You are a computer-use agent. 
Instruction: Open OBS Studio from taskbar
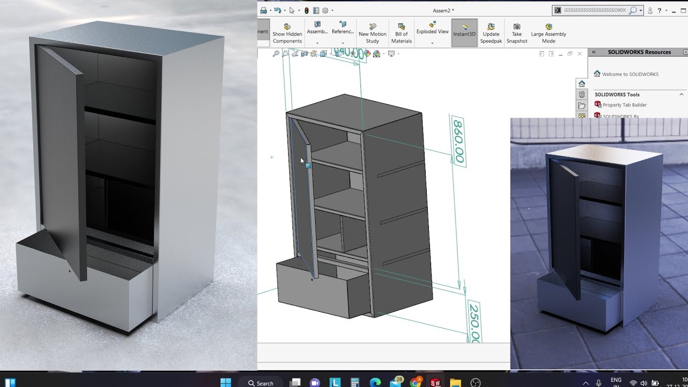pyautogui.click(x=476, y=382)
